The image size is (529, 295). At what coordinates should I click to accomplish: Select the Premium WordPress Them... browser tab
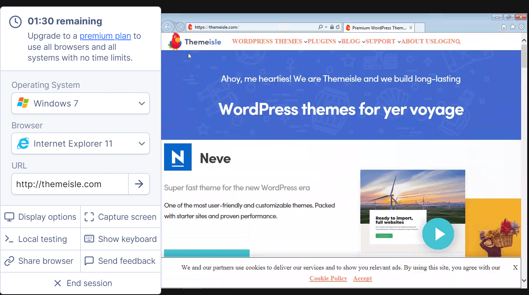pyautogui.click(x=379, y=28)
